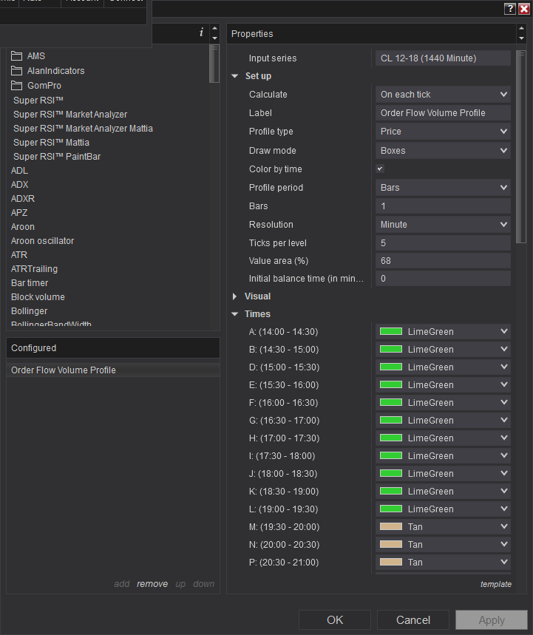Screen dimensions: 533x635
Task: Click the indicator info icon
Action: (x=201, y=33)
